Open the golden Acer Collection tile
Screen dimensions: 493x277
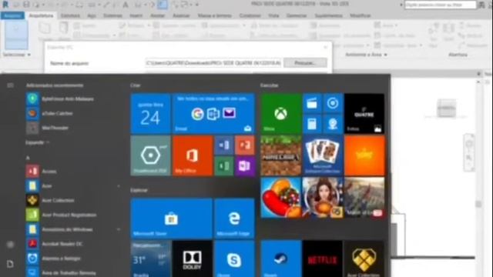tap(364, 259)
